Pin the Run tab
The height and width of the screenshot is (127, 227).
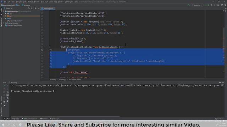4,106
